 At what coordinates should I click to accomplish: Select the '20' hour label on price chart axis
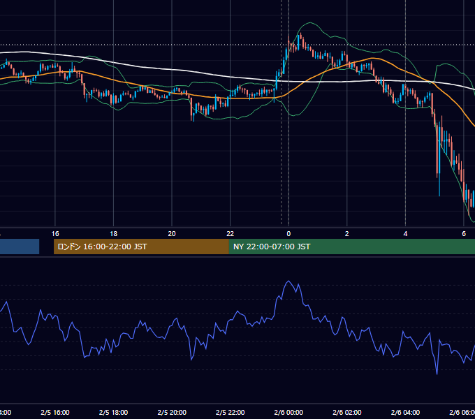[172, 234]
